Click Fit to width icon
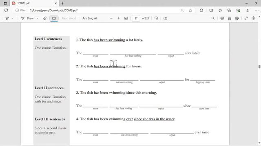 click(x=126, y=18)
